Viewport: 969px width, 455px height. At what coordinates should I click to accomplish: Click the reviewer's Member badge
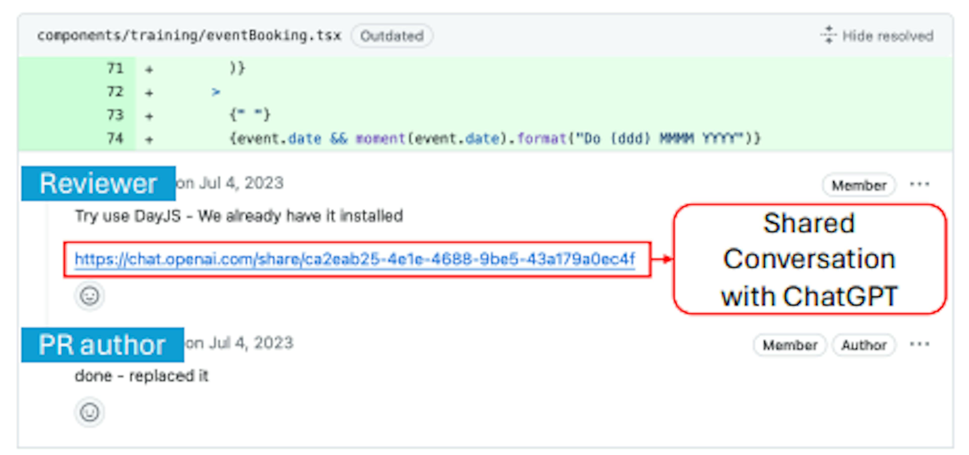(x=859, y=185)
